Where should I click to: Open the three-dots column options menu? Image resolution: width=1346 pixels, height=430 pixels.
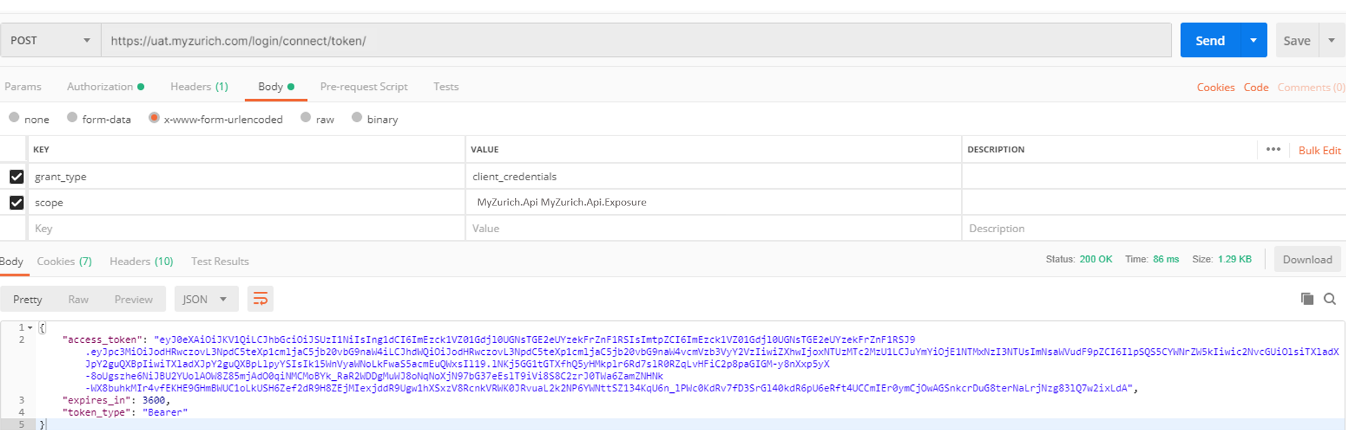pyautogui.click(x=1273, y=149)
